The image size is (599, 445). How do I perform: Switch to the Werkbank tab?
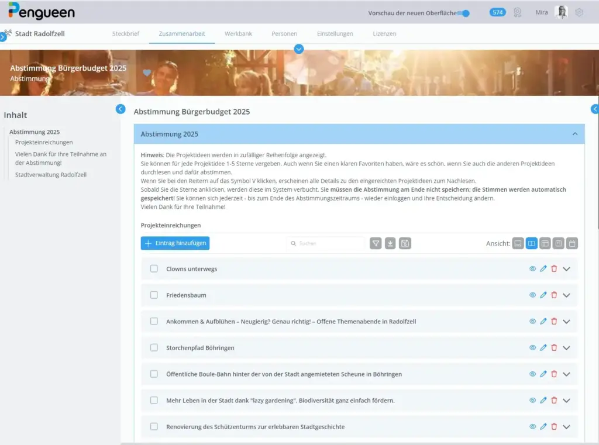coord(238,34)
